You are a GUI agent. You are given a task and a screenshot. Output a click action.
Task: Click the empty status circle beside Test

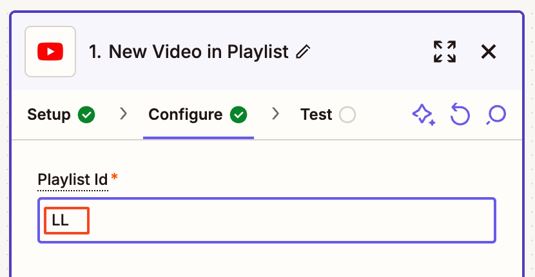point(347,115)
